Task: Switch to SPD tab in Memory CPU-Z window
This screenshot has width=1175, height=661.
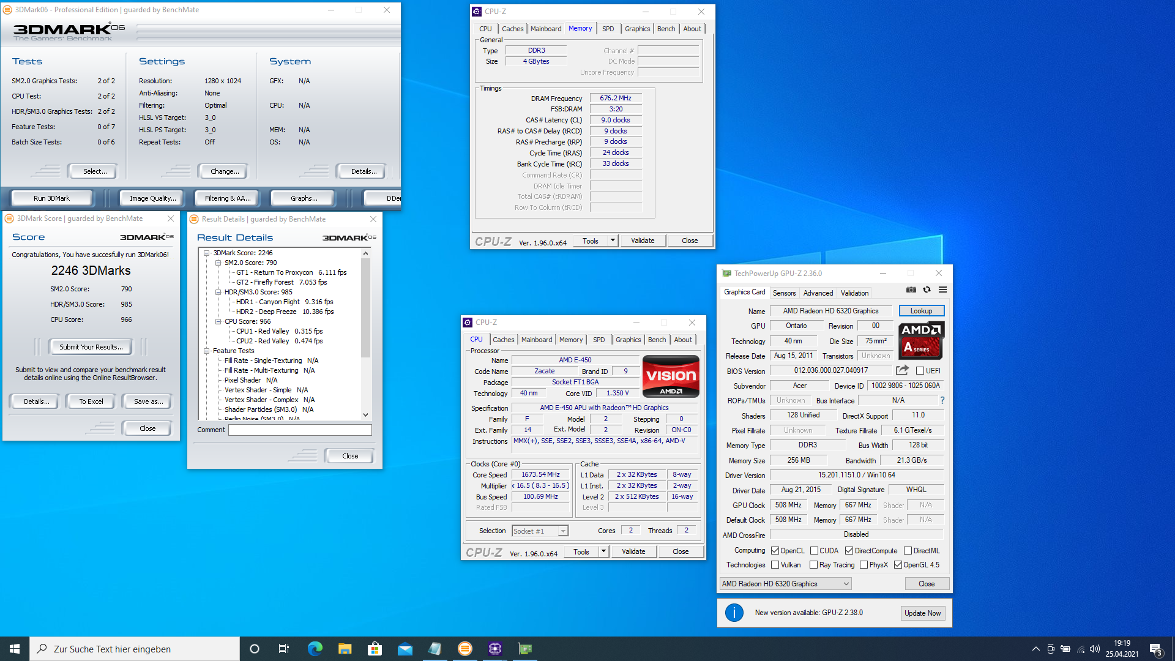Action: click(608, 29)
